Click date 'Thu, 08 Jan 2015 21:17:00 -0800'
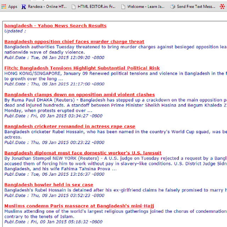This screenshot has height=227, width=227. coord(67,84)
